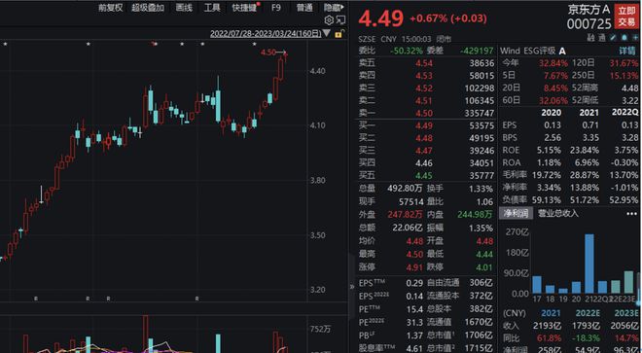Click the stock name 京东方A

click(x=588, y=10)
